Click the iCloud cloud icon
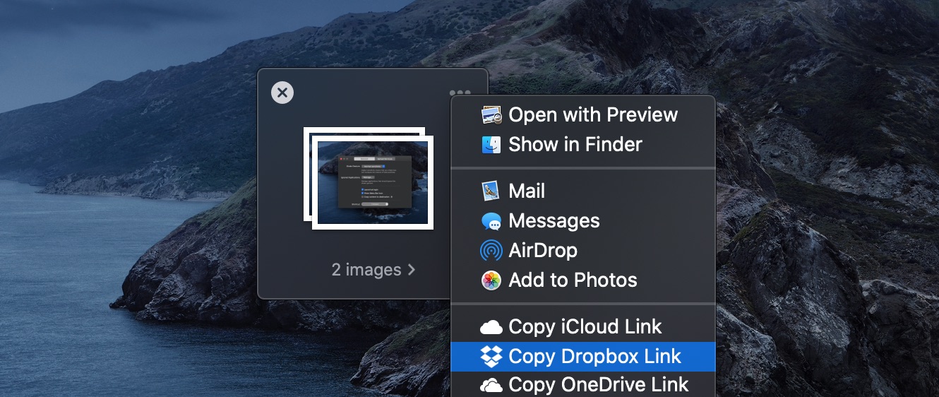This screenshot has width=939, height=397. pos(491,327)
